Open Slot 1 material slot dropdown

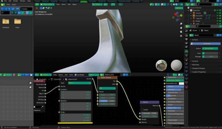[94, 75]
